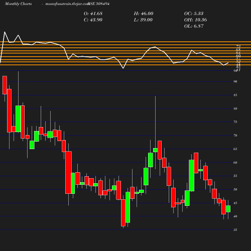Select the low value "L: 39.00"
This screenshot has height=251, width=251.
(143, 20)
